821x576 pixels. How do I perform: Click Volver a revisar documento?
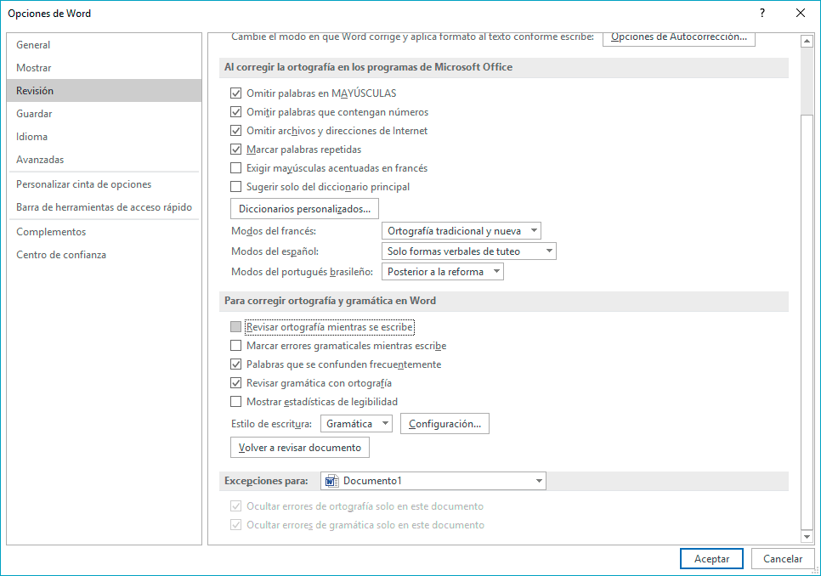click(300, 448)
